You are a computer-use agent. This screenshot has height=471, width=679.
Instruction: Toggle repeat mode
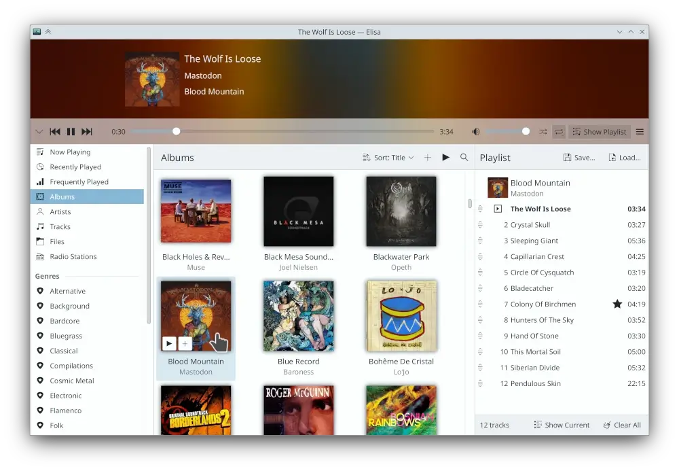[x=559, y=132]
